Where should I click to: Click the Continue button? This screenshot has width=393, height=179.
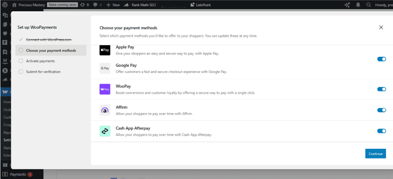pos(376,154)
